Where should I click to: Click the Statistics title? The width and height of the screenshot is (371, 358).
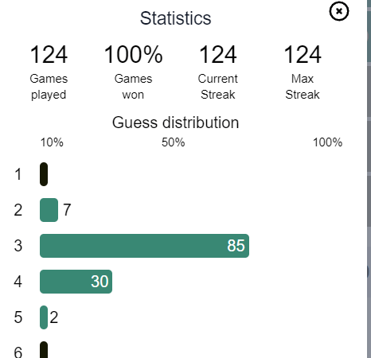[x=175, y=18]
